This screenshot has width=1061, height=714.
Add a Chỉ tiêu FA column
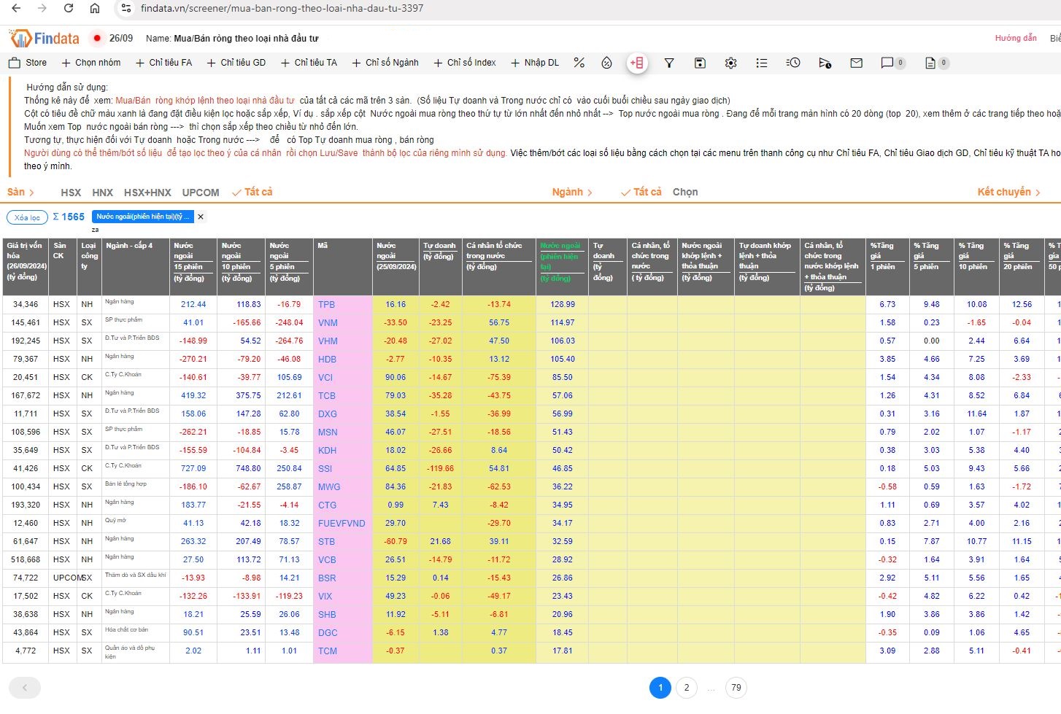pos(164,63)
